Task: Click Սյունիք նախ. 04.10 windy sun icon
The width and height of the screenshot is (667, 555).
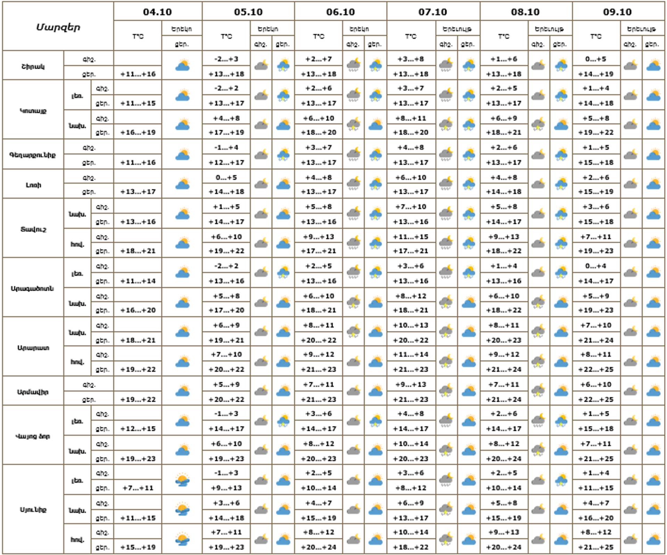Action: 182,509
